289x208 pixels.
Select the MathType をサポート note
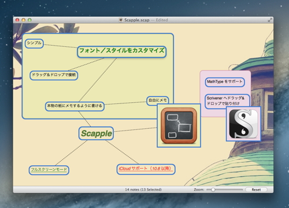(225, 82)
